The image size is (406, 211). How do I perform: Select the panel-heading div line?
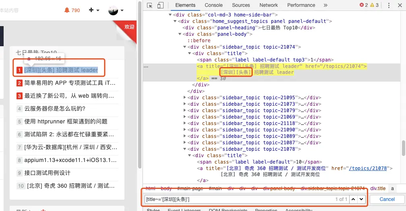(x=249, y=28)
